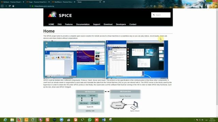The width and height of the screenshot is (218, 122).
Task: Open the Contact menu item
Action: pos(133,24)
